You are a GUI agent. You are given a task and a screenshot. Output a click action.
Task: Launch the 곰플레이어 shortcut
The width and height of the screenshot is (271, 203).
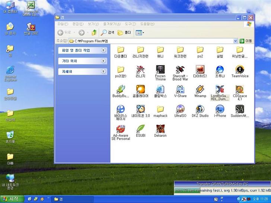coord(140,91)
